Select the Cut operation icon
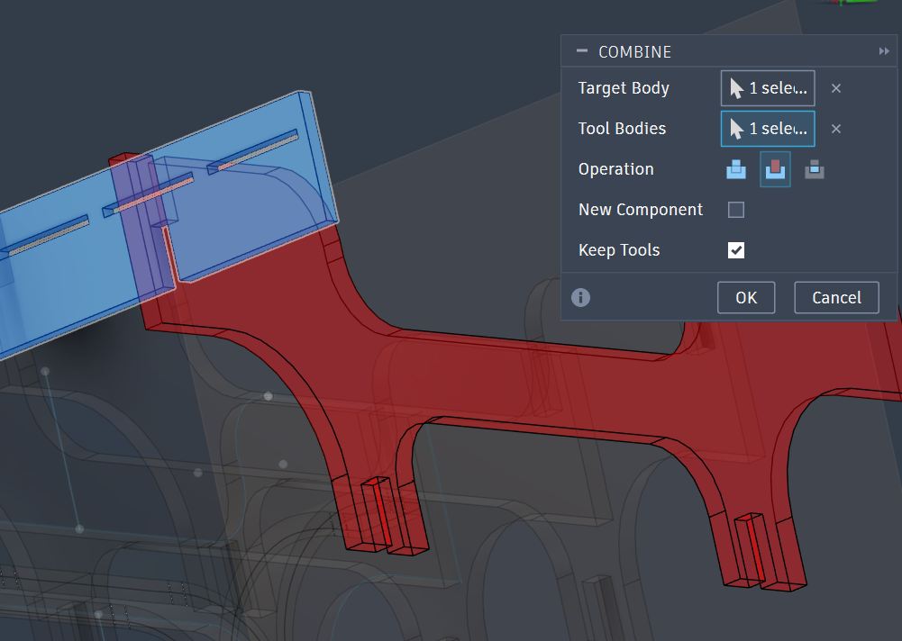The image size is (902, 641). click(x=775, y=169)
